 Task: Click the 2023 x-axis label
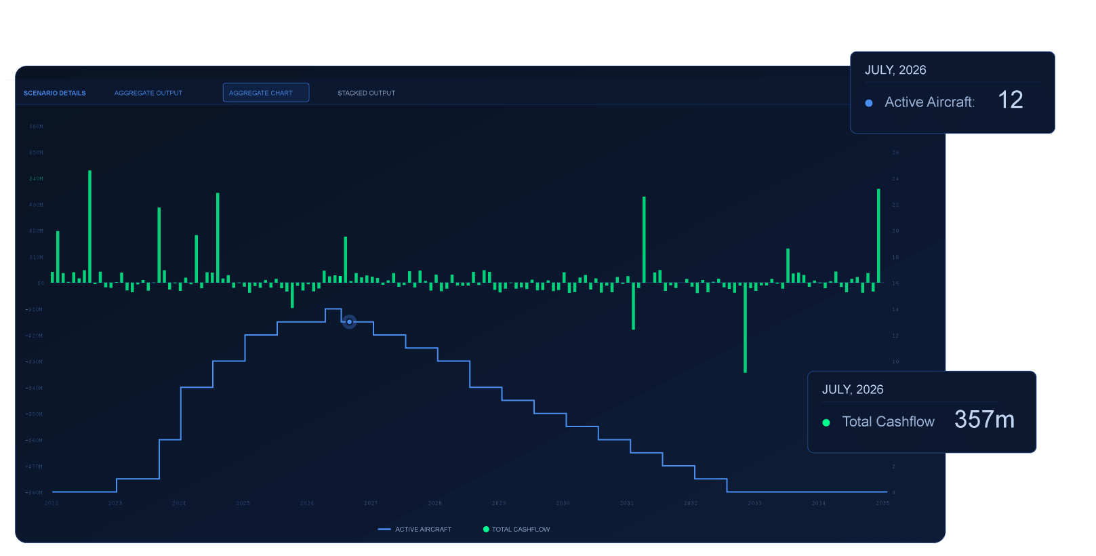[x=115, y=503]
